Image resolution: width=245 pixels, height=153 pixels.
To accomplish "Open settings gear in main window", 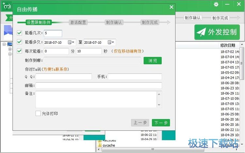I will click(x=216, y=4).
